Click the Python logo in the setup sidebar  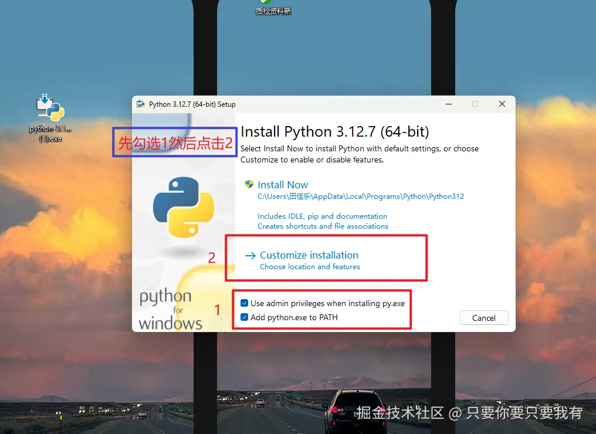(x=184, y=207)
